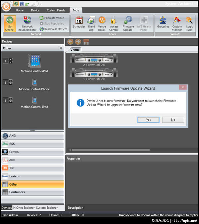199x224 pixels.
Task: Select the Motion Control iPhone device image
Action: coord(34,82)
